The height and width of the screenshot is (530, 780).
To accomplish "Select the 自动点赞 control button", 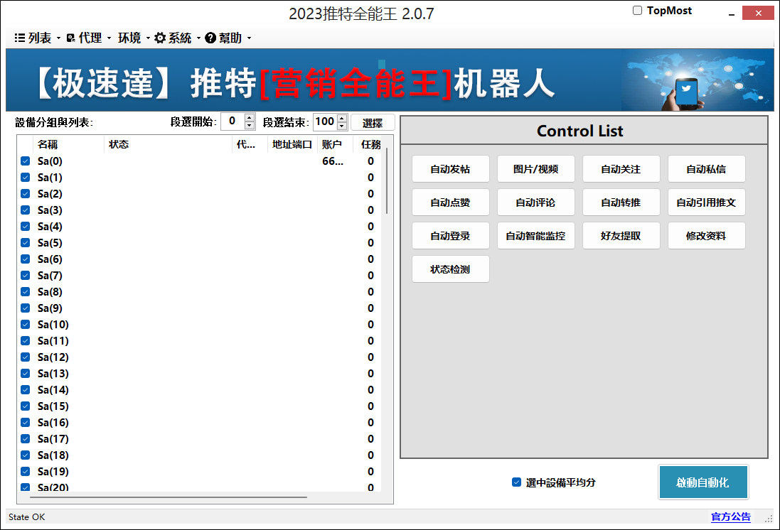I will click(x=450, y=202).
